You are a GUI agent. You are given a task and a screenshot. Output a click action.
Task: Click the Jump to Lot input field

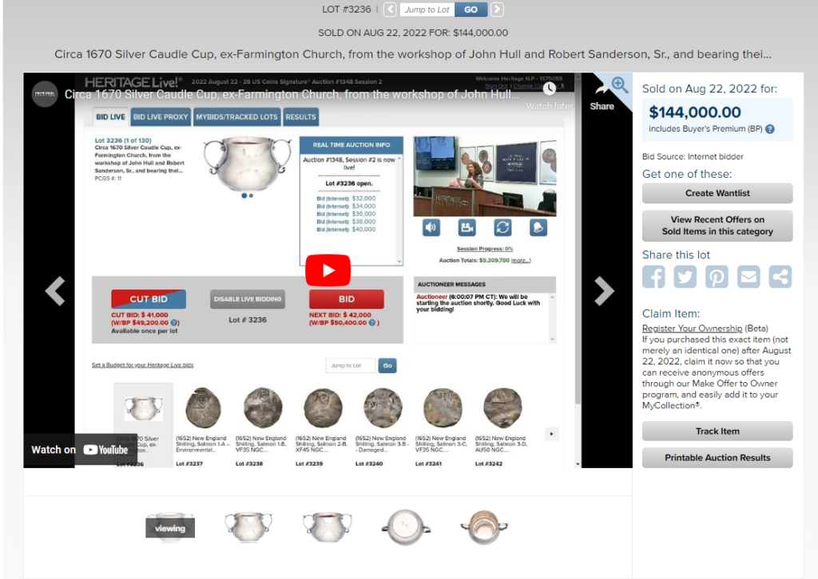[x=427, y=10]
